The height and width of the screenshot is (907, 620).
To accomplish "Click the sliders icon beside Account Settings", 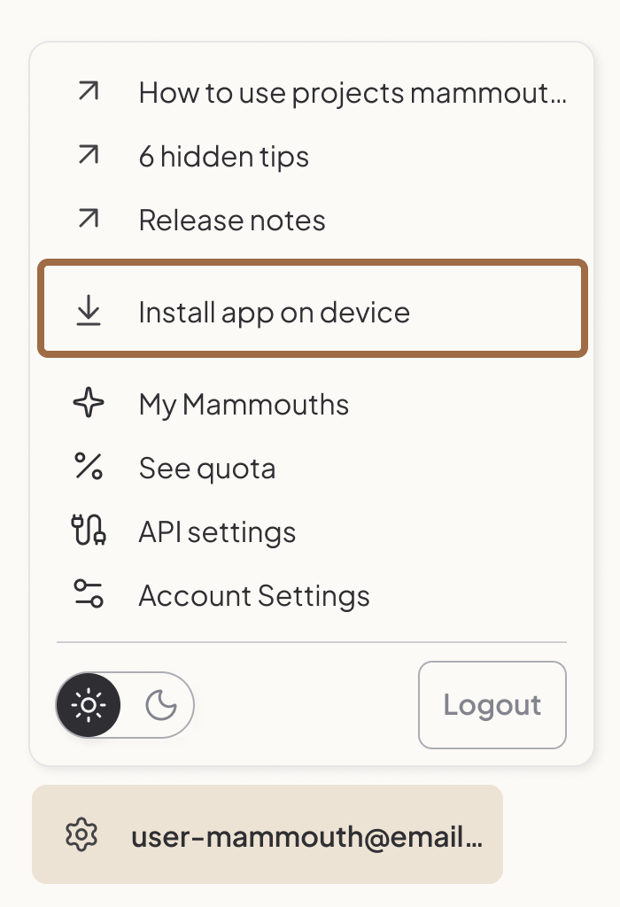I will (87, 595).
